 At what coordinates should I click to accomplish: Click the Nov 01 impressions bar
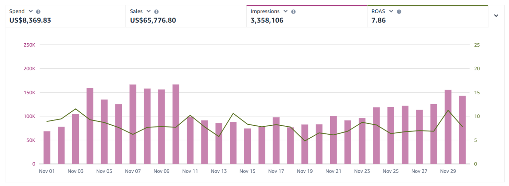(x=47, y=147)
